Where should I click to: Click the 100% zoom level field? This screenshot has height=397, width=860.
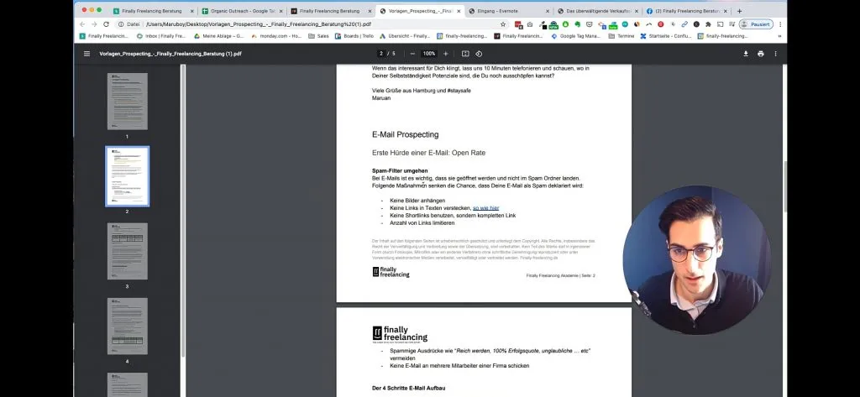pyautogui.click(x=429, y=54)
